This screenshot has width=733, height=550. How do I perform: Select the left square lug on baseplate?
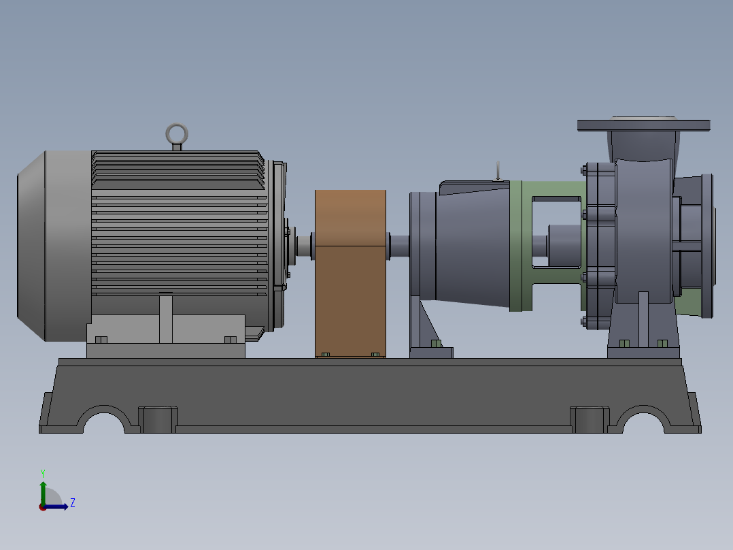click(x=158, y=419)
